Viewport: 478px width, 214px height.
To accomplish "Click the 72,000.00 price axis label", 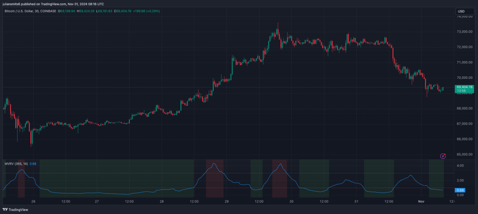I will click(x=464, y=47).
